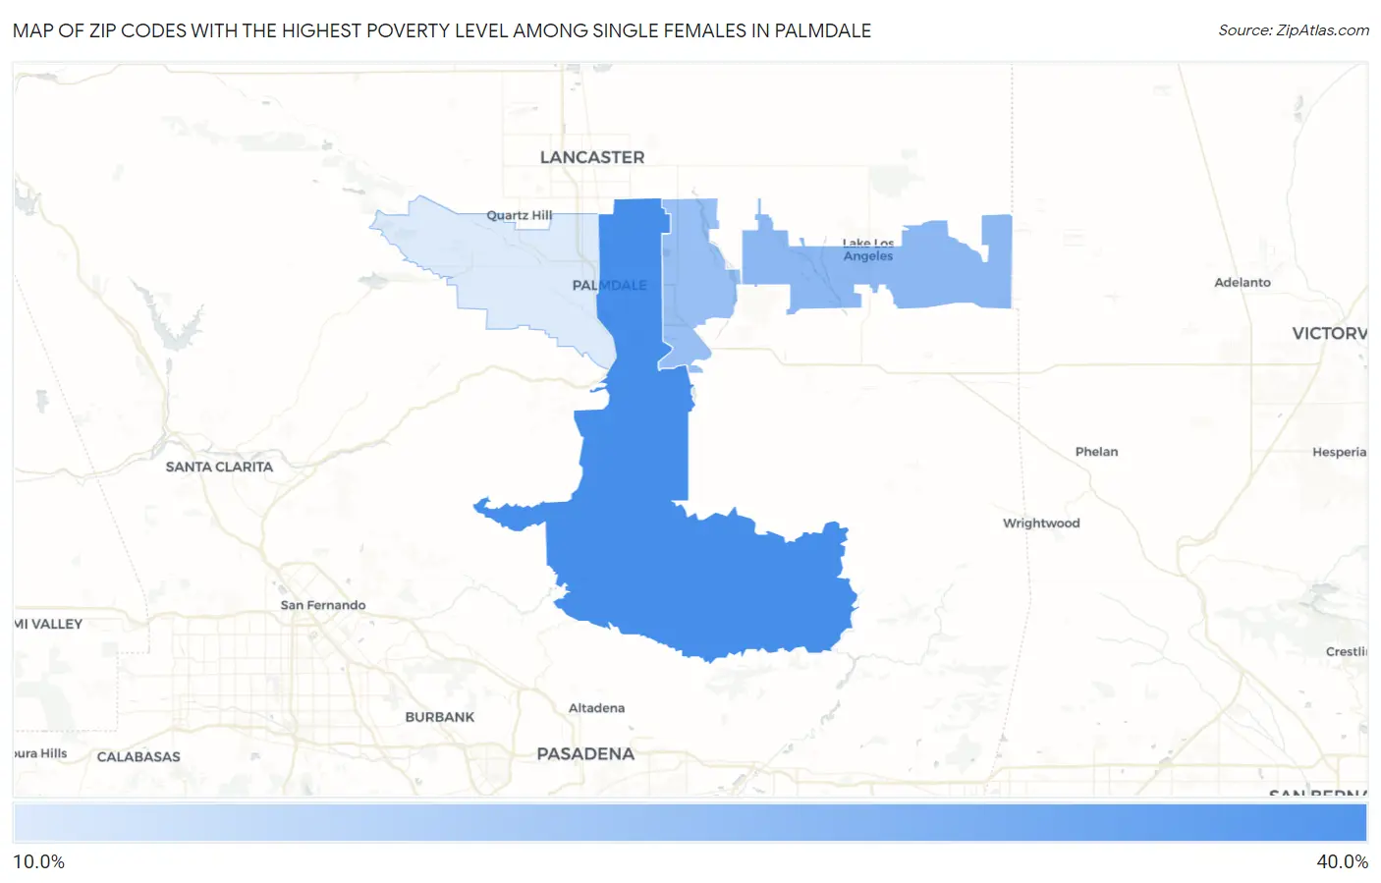
Task: Click the PASADENA label
Action: pos(585,753)
